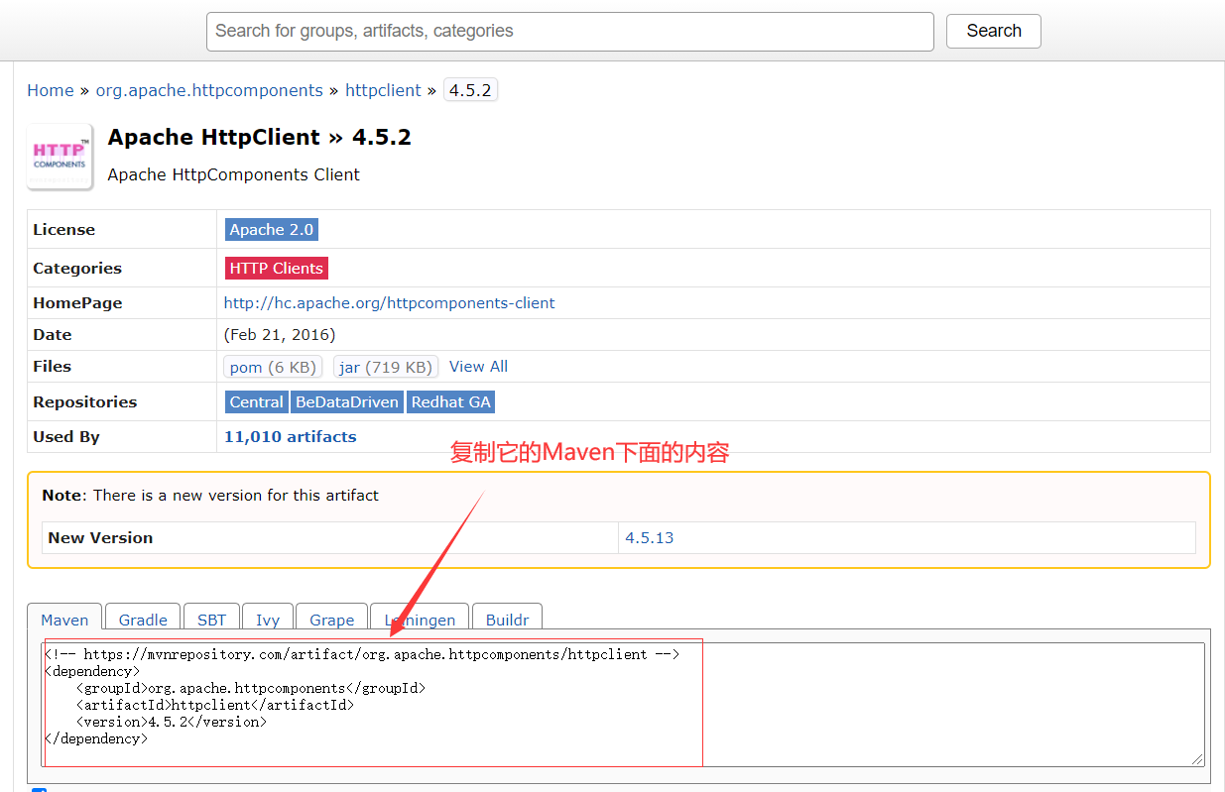This screenshot has height=792, width=1225.
Task: Click the BeDataDriven repository badge
Action: click(346, 401)
